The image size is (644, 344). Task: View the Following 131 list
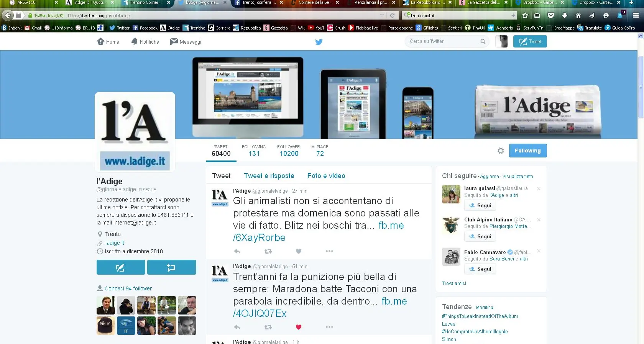click(x=254, y=151)
